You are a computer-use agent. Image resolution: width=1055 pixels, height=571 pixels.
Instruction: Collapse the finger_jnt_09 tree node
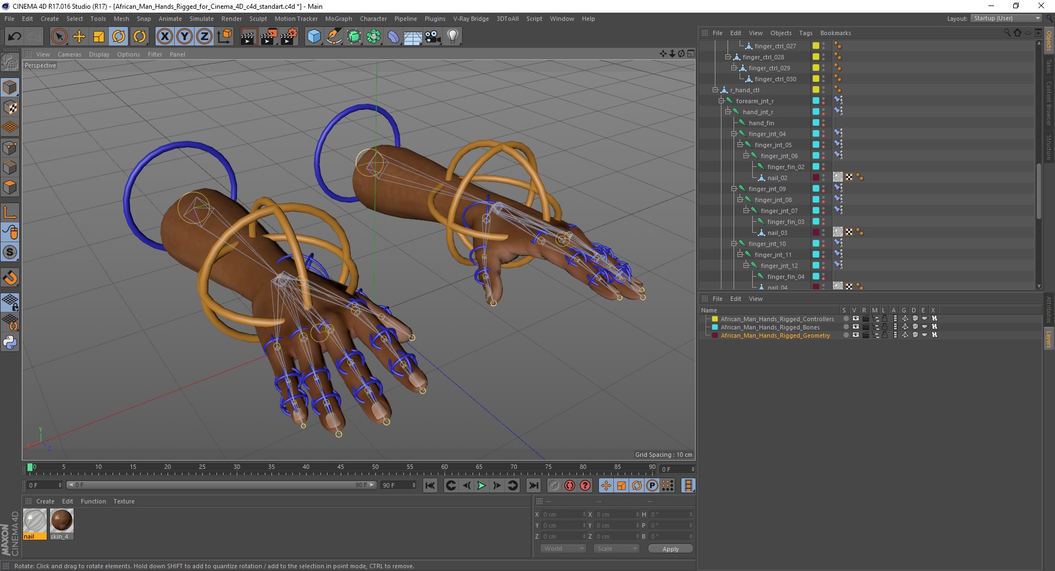(x=734, y=189)
